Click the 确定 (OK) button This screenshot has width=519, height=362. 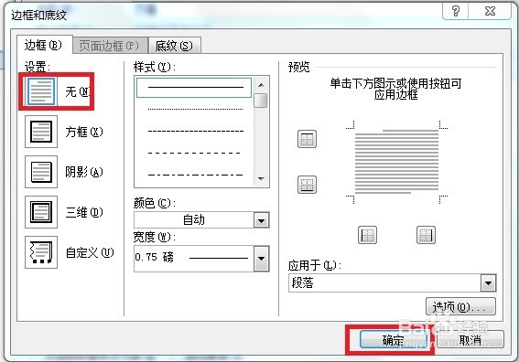394,340
